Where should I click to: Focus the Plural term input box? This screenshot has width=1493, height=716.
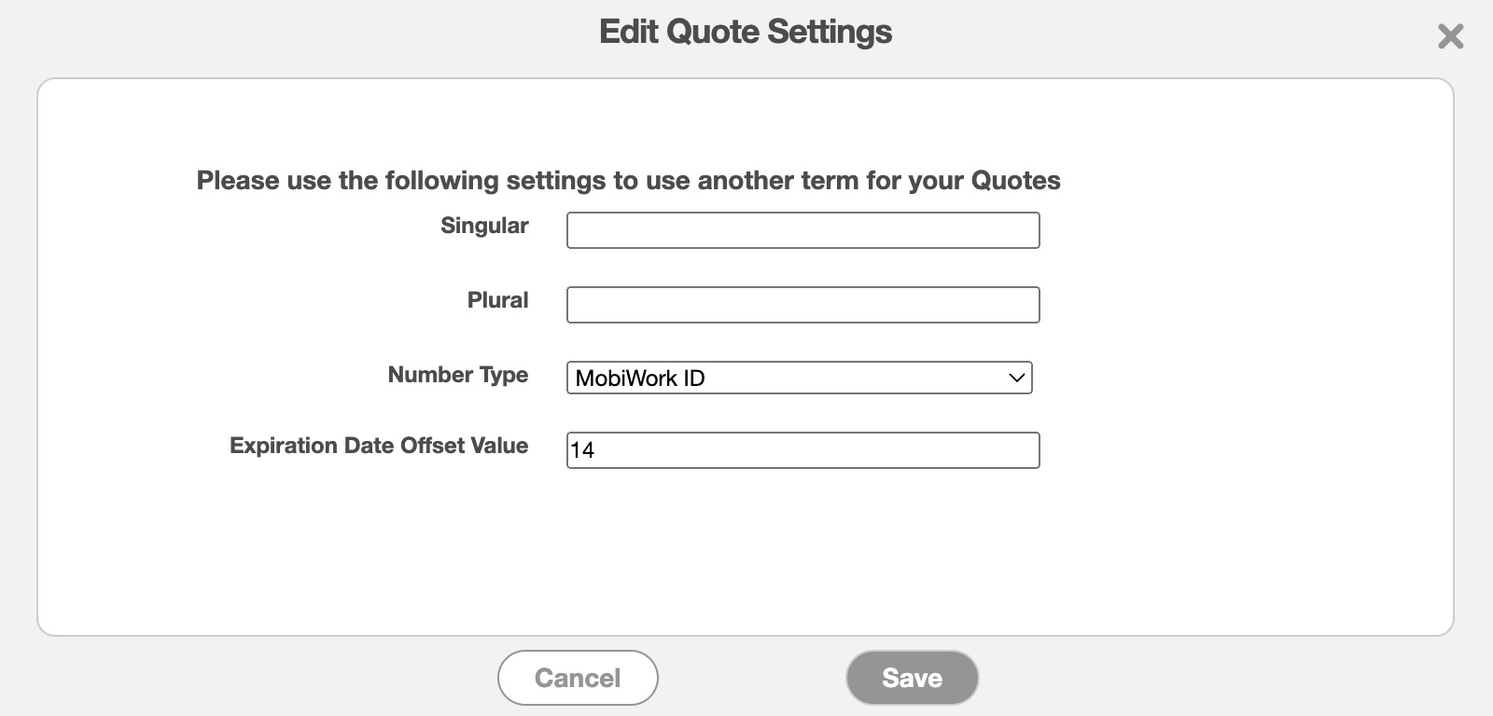[802, 305]
